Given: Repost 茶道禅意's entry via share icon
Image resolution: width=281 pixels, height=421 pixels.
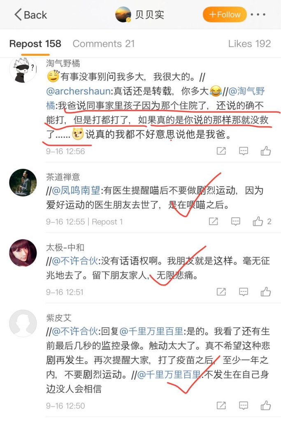Looking at the screenshot, I should [214, 221].
